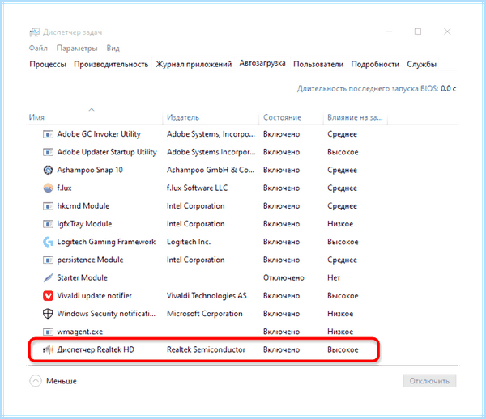Click the Windows Security shield icon
The width and height of the screenshot is (486, 419).
pyautogui.click(x=48, y=314)
